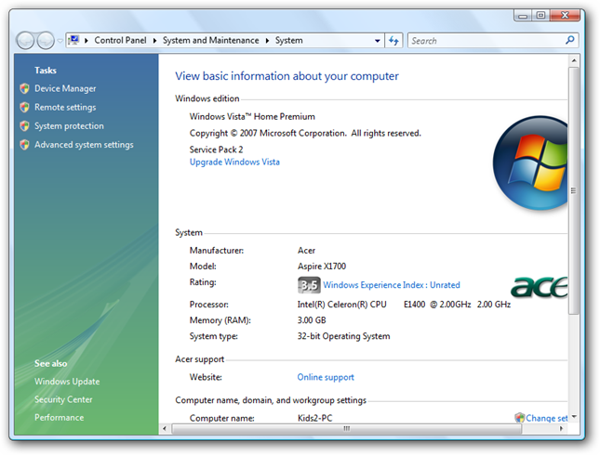Screen dimensions: 600x455
Task: Click the Acer manufacturer value
Action: (x=306, y=251)
